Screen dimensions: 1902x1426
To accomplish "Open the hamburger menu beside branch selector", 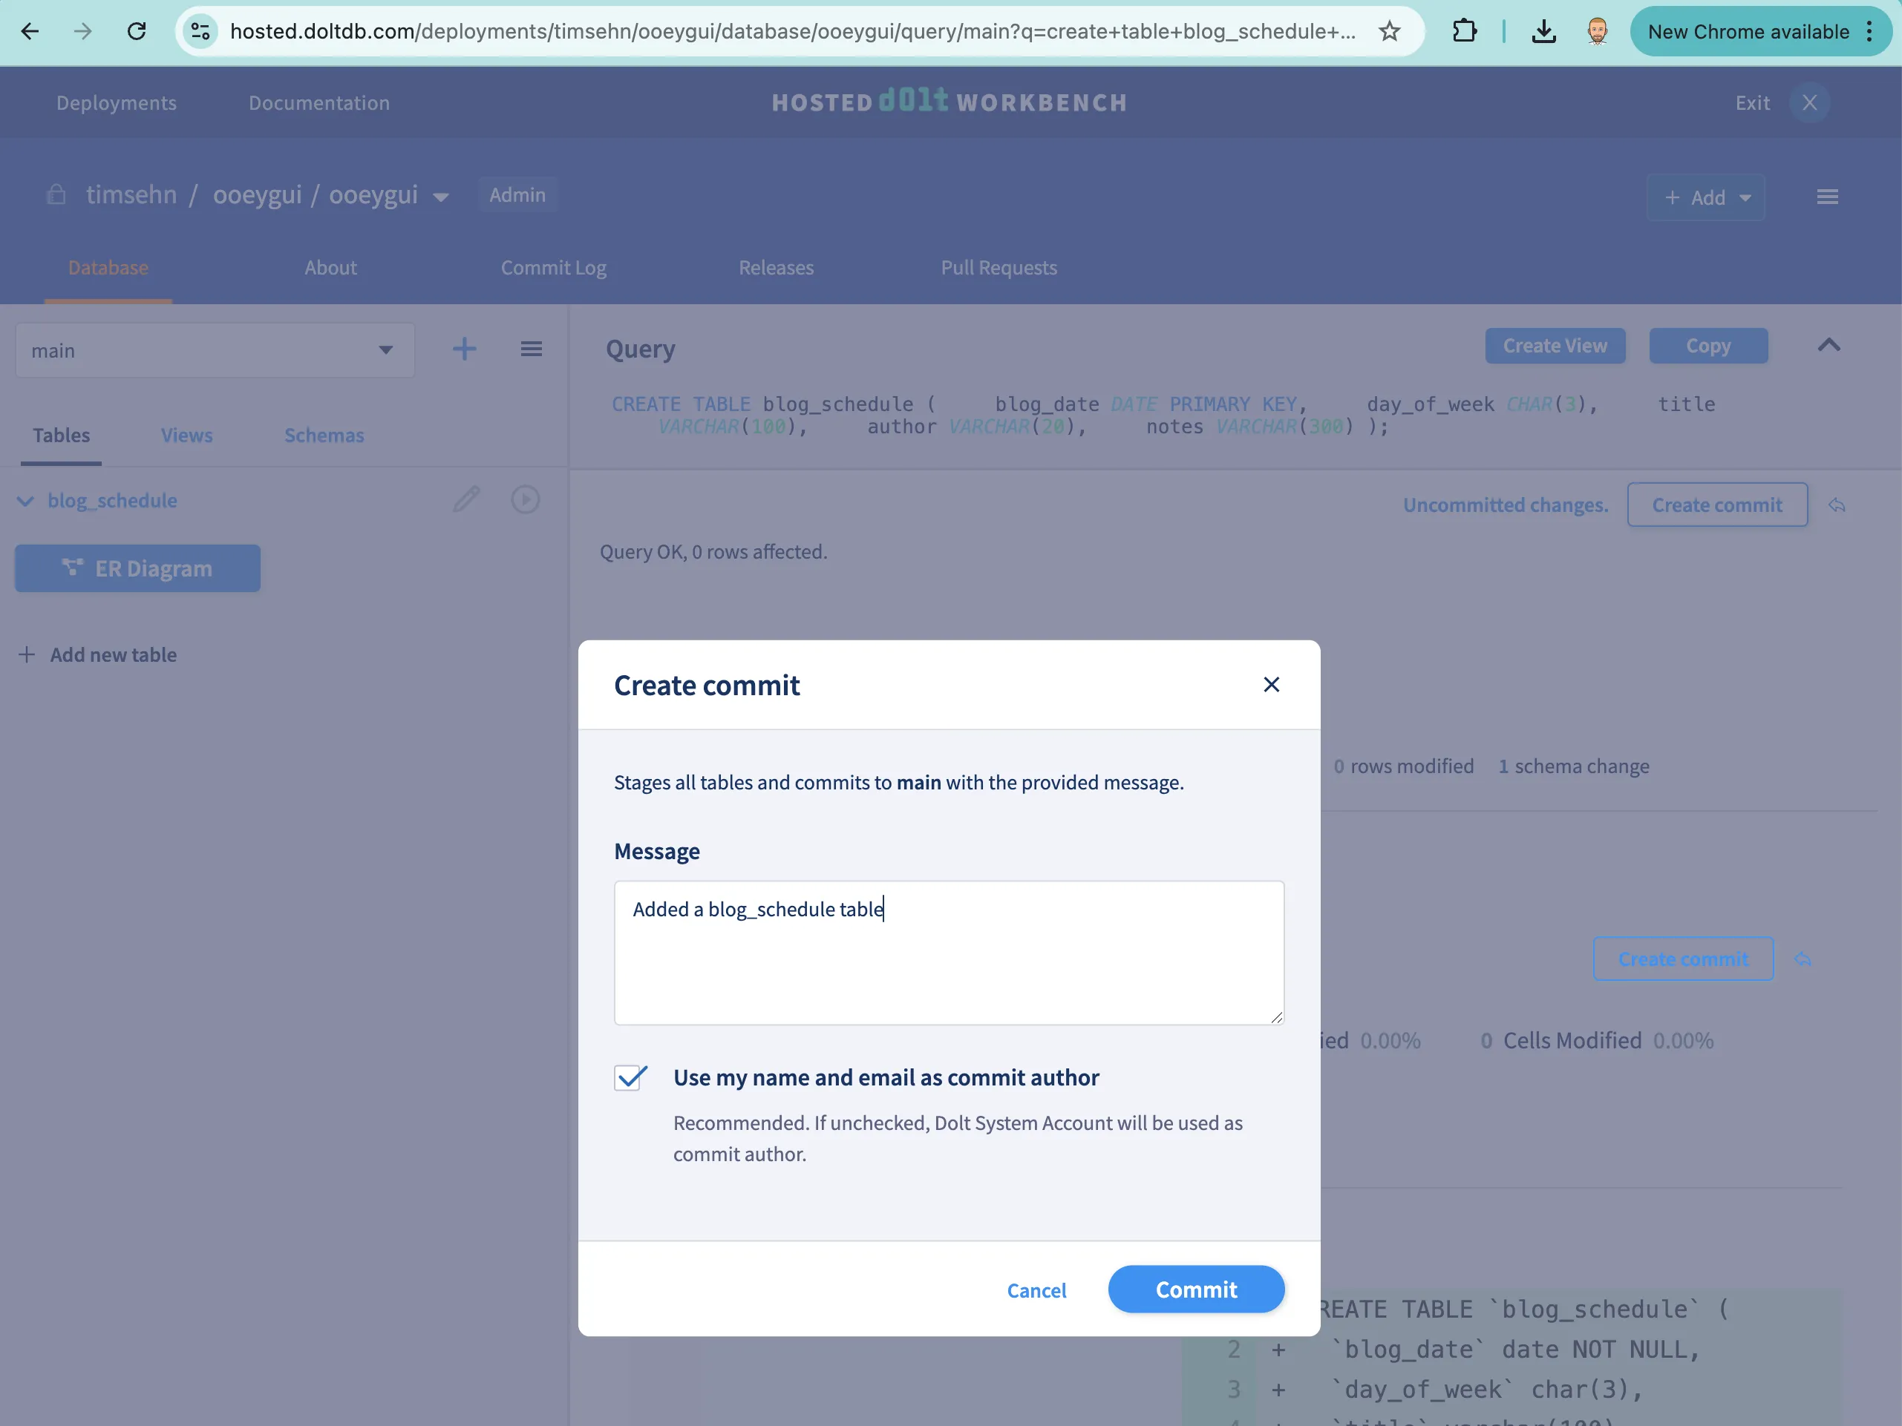I will 532,349.
